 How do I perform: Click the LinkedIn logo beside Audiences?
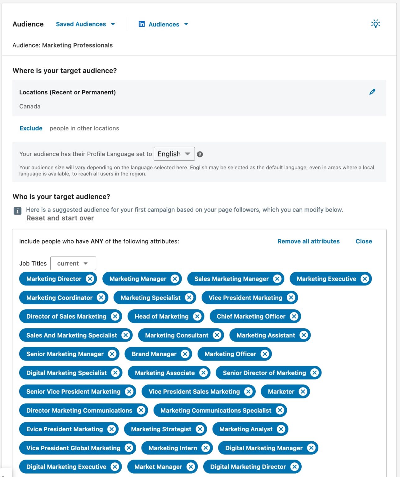click(x=141, y=24)
